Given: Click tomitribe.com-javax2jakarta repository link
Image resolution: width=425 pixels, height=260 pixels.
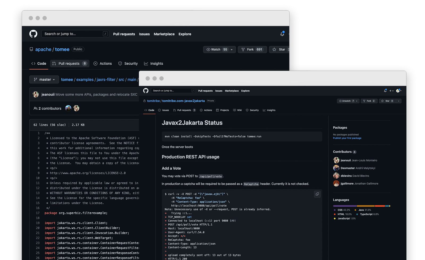Looking at the screenshot, I should 183,101.
